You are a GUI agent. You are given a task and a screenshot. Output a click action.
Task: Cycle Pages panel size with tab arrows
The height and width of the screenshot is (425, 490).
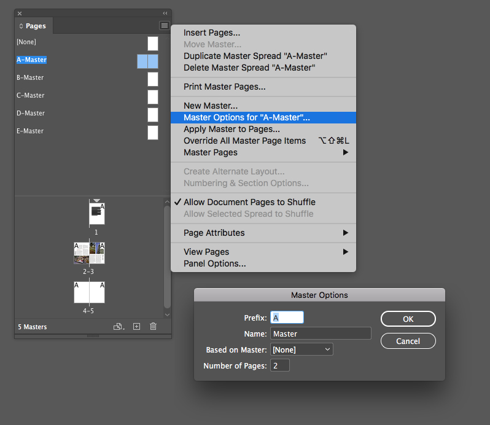point(21,26)
